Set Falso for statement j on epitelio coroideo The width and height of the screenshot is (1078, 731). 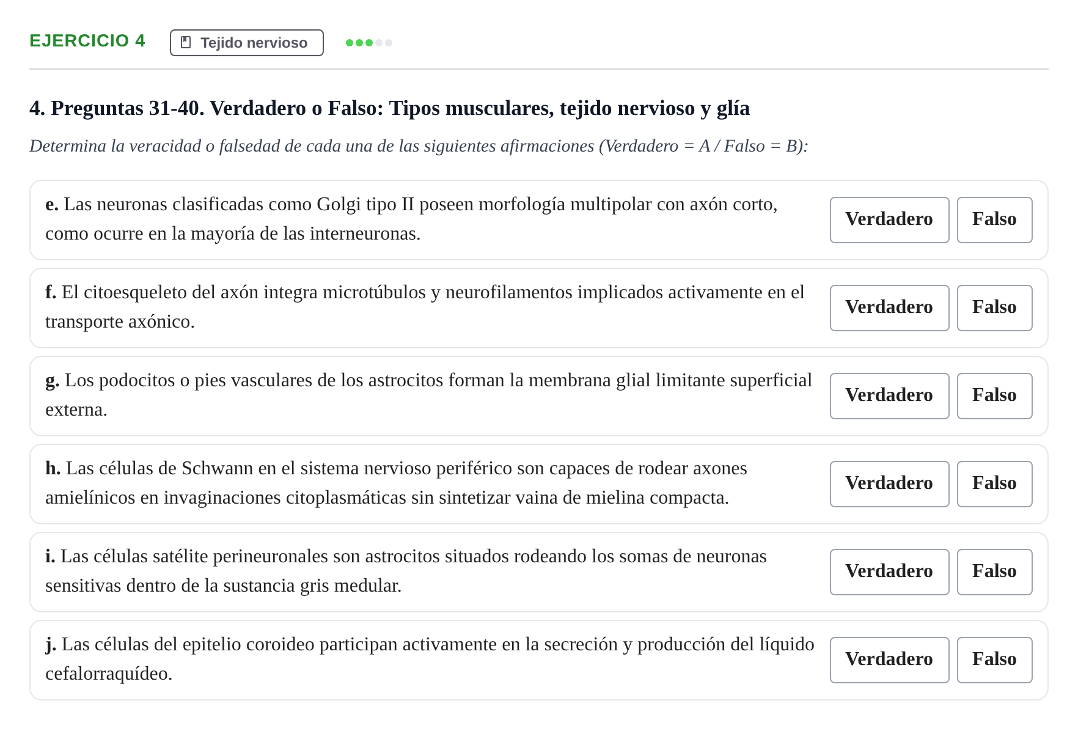pos(994,660)
